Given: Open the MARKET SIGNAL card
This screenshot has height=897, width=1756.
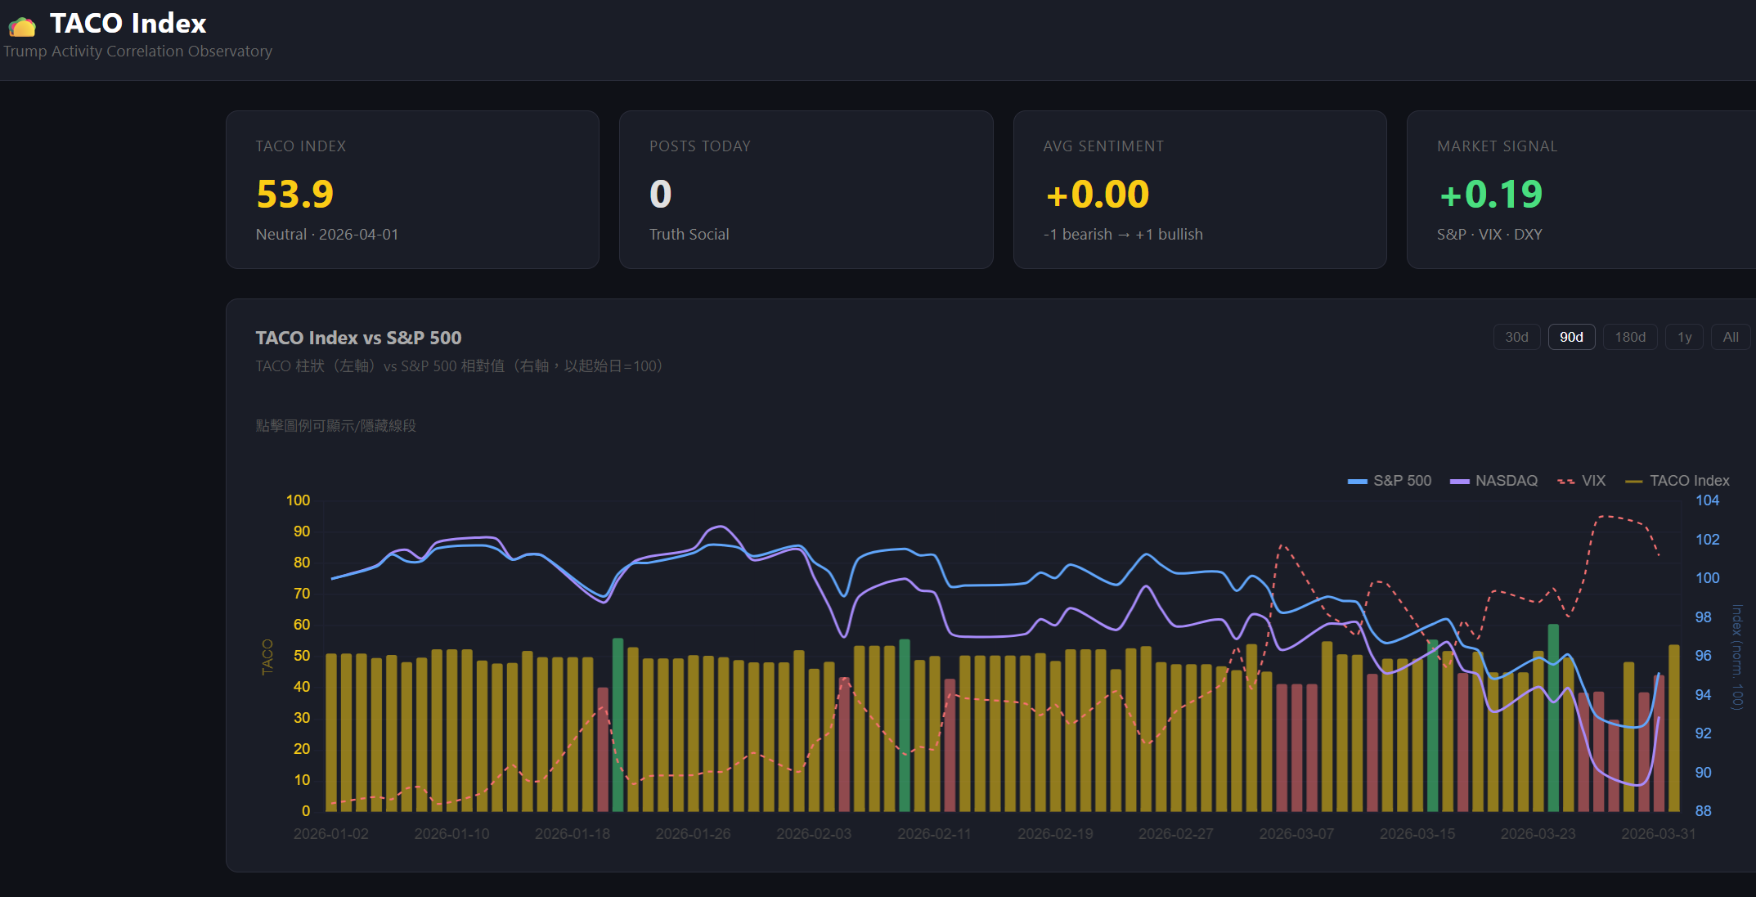Looking at the screenshot, I should tap(1580, 190).
